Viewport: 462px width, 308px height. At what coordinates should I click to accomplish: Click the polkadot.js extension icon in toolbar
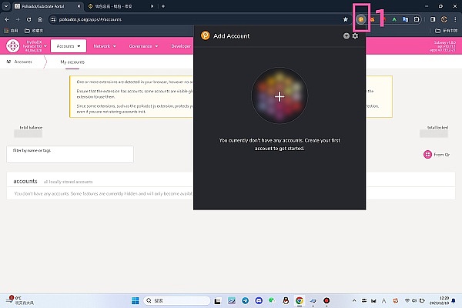[360, 18]
